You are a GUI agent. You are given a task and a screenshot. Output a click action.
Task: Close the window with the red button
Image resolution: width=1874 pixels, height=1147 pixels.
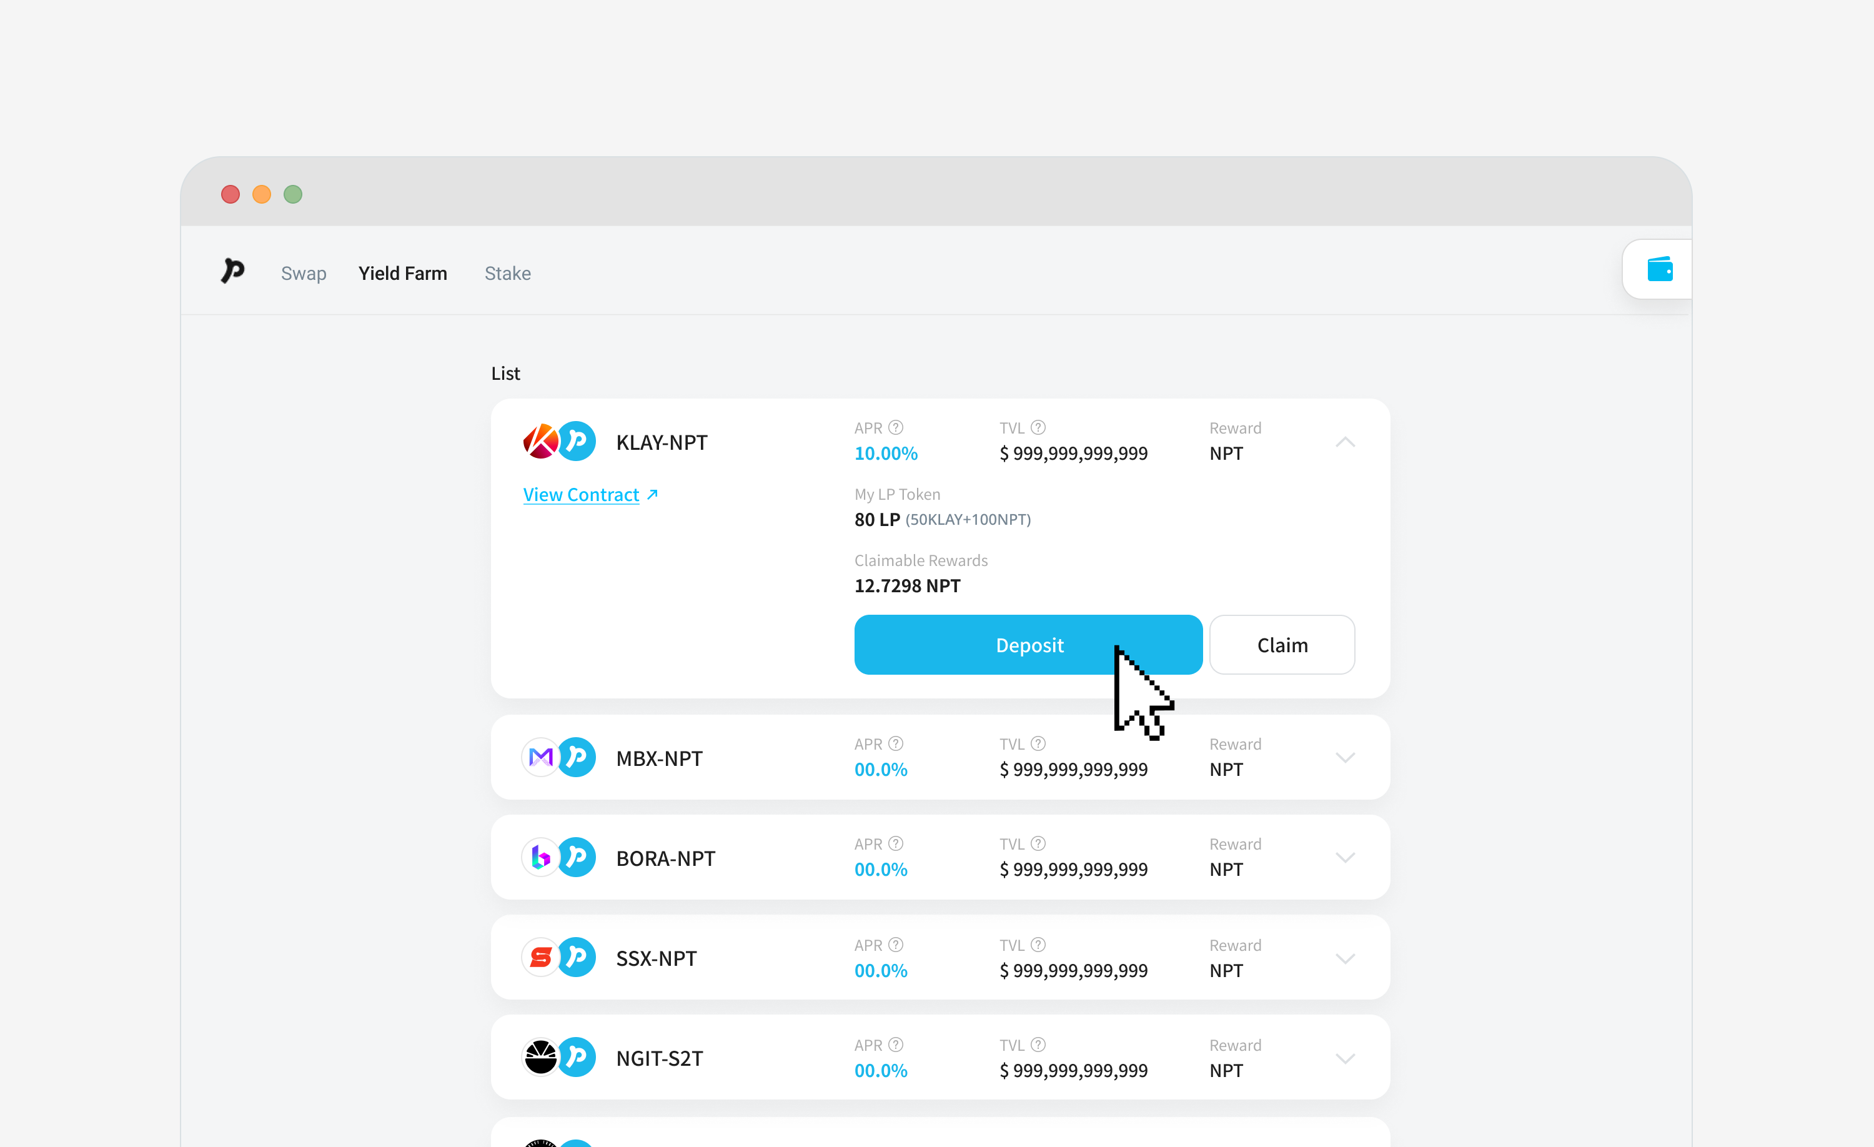[231, 195]
